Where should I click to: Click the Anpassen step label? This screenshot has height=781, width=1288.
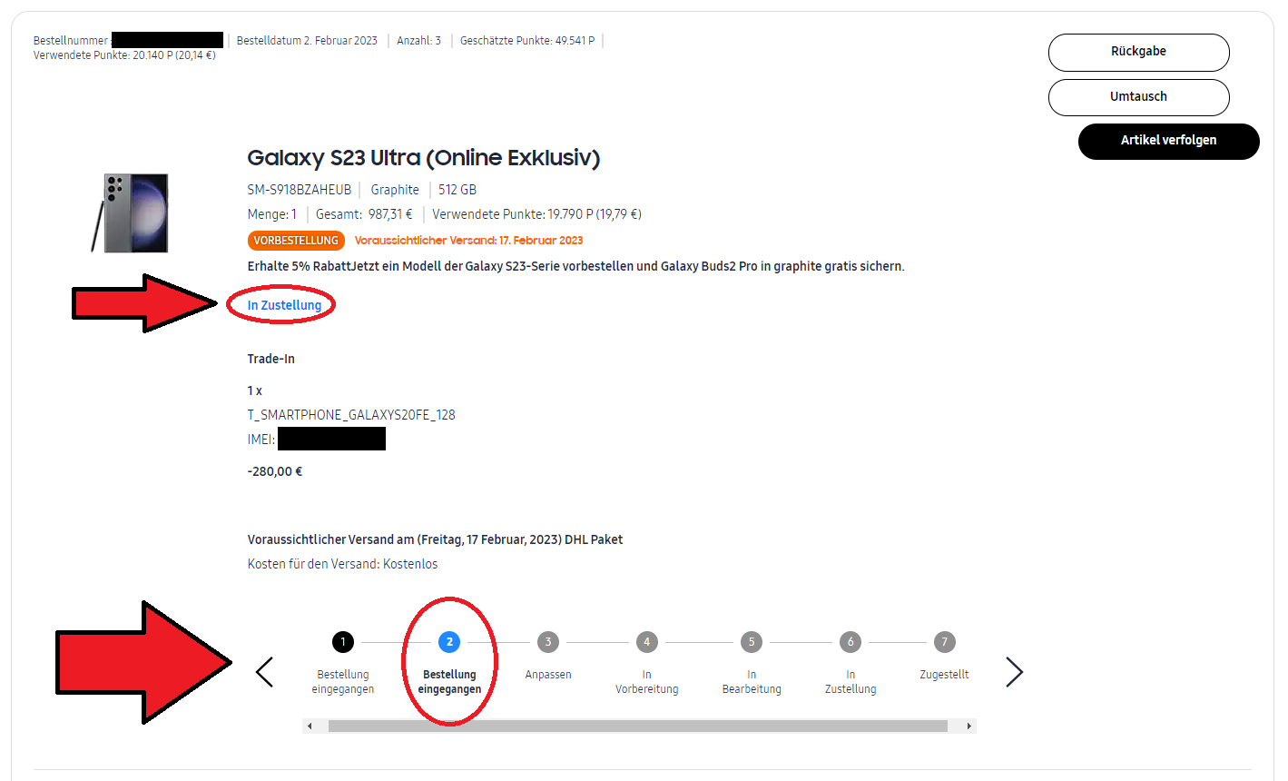[548, 675]
